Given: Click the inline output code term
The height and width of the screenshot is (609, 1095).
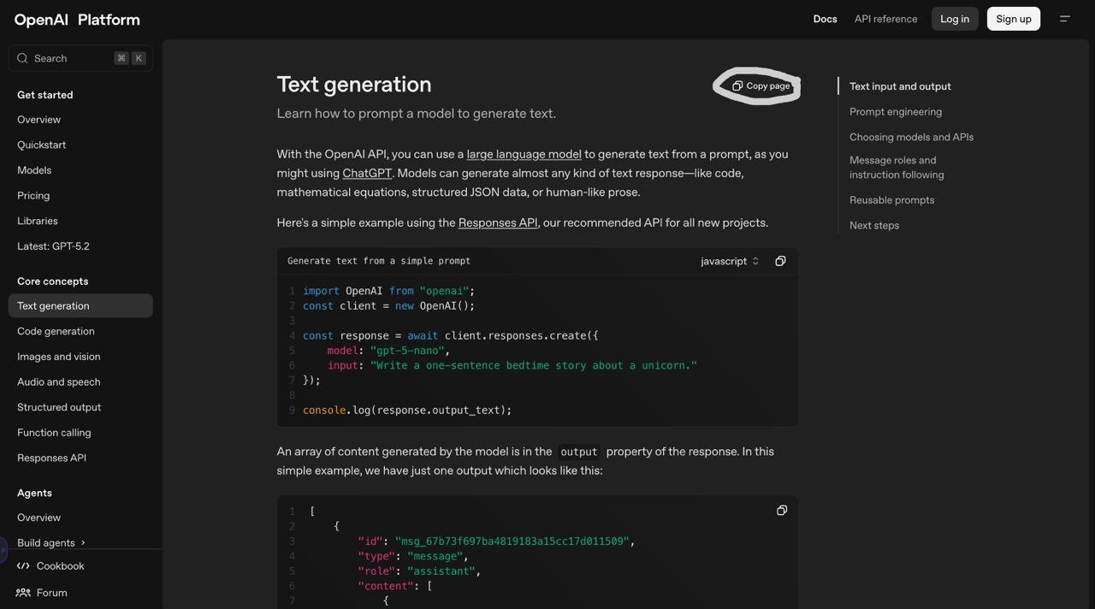Looking at the screenshot, I should tap(578, 452).
